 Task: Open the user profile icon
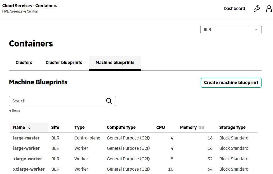click(x=269, y=9)
